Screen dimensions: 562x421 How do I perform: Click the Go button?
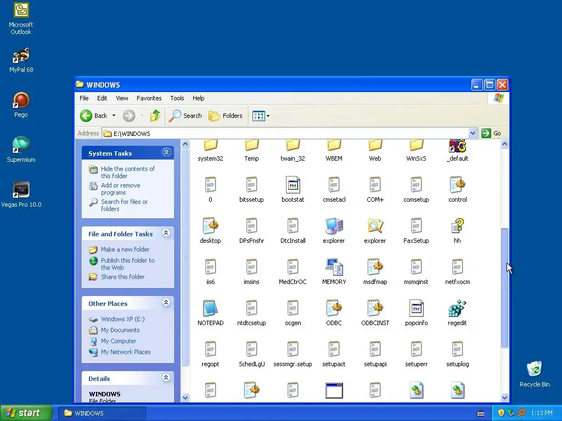492,133
